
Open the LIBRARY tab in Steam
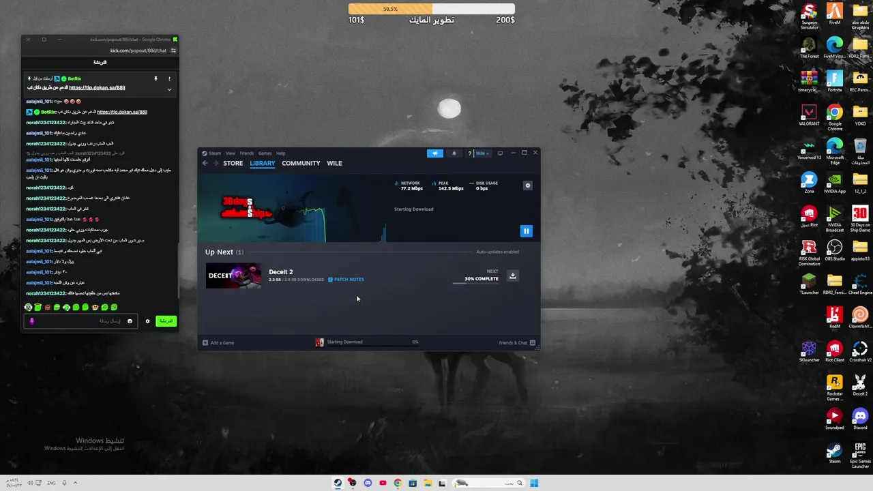(262, 164)
